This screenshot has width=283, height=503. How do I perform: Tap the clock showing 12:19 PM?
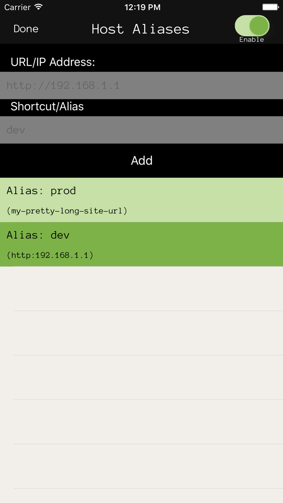click(x=142, y=7)
